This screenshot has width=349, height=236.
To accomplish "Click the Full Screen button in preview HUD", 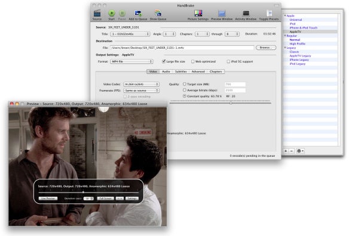I will pyautogui.click(x=106, y=198).
